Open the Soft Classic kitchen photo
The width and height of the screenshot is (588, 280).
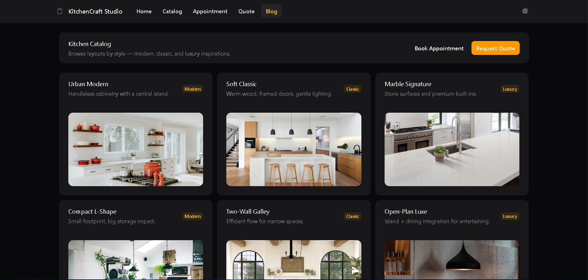point(294,149)
